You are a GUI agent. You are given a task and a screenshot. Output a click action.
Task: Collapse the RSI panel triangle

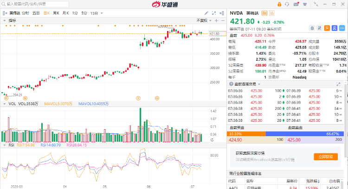[5, 145]
